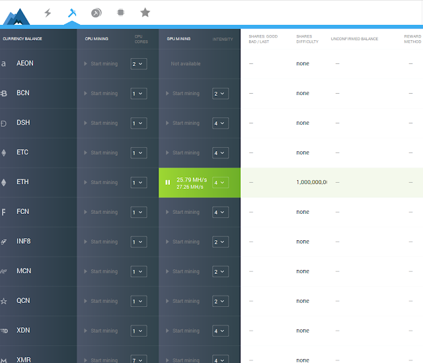
Task: Open BCN CPU cores dropdown
Action: [x=139, y=94]
